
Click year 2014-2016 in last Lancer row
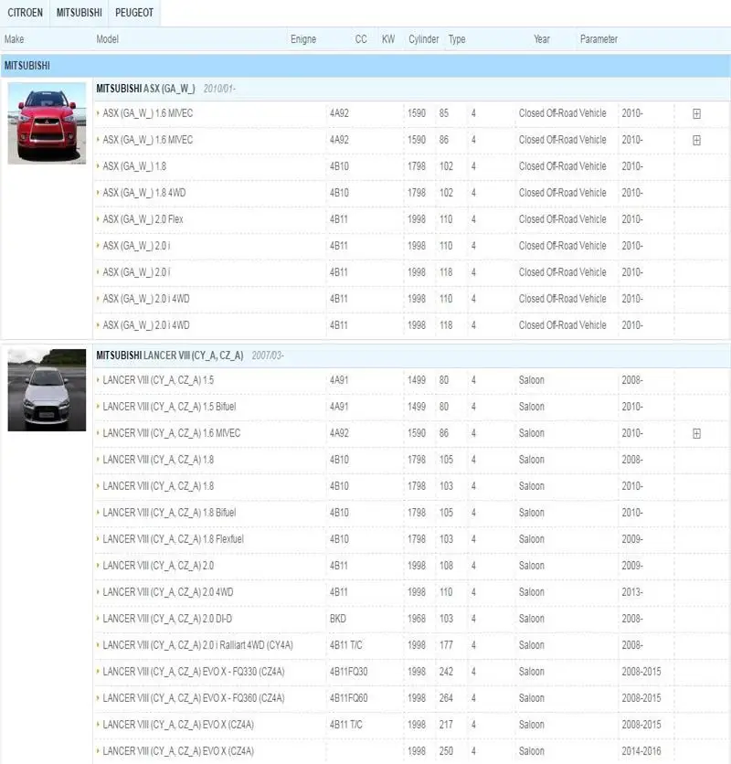[641, 751]
